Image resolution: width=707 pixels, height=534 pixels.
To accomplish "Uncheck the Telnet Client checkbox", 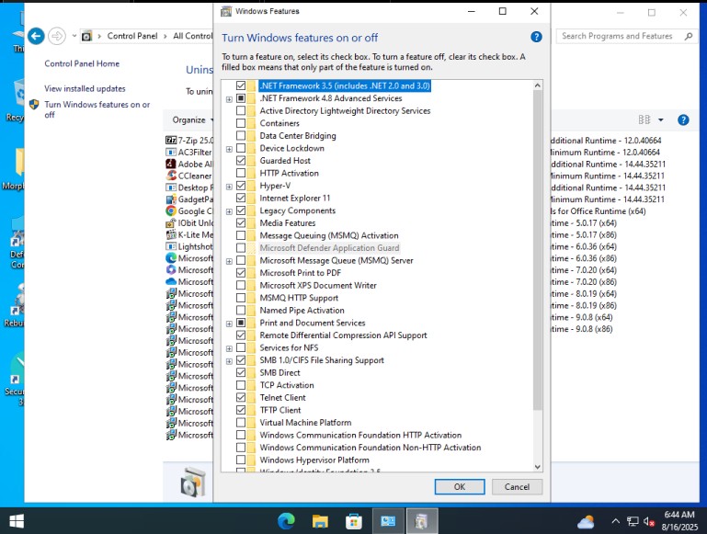I will pos(241,397).
